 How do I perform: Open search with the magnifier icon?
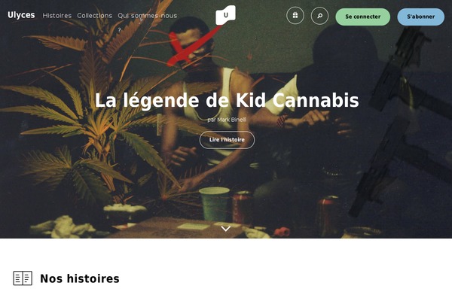[319, 16]
